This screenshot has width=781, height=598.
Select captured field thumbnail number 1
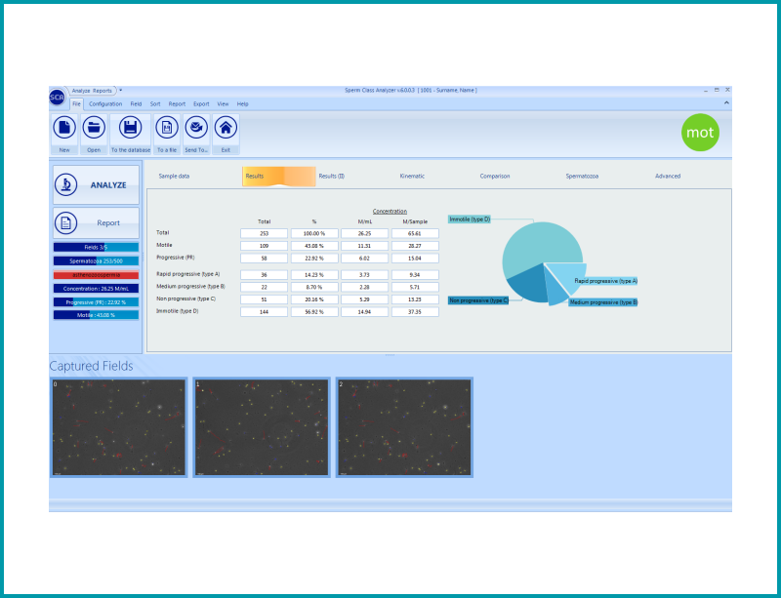click(262, 427)
